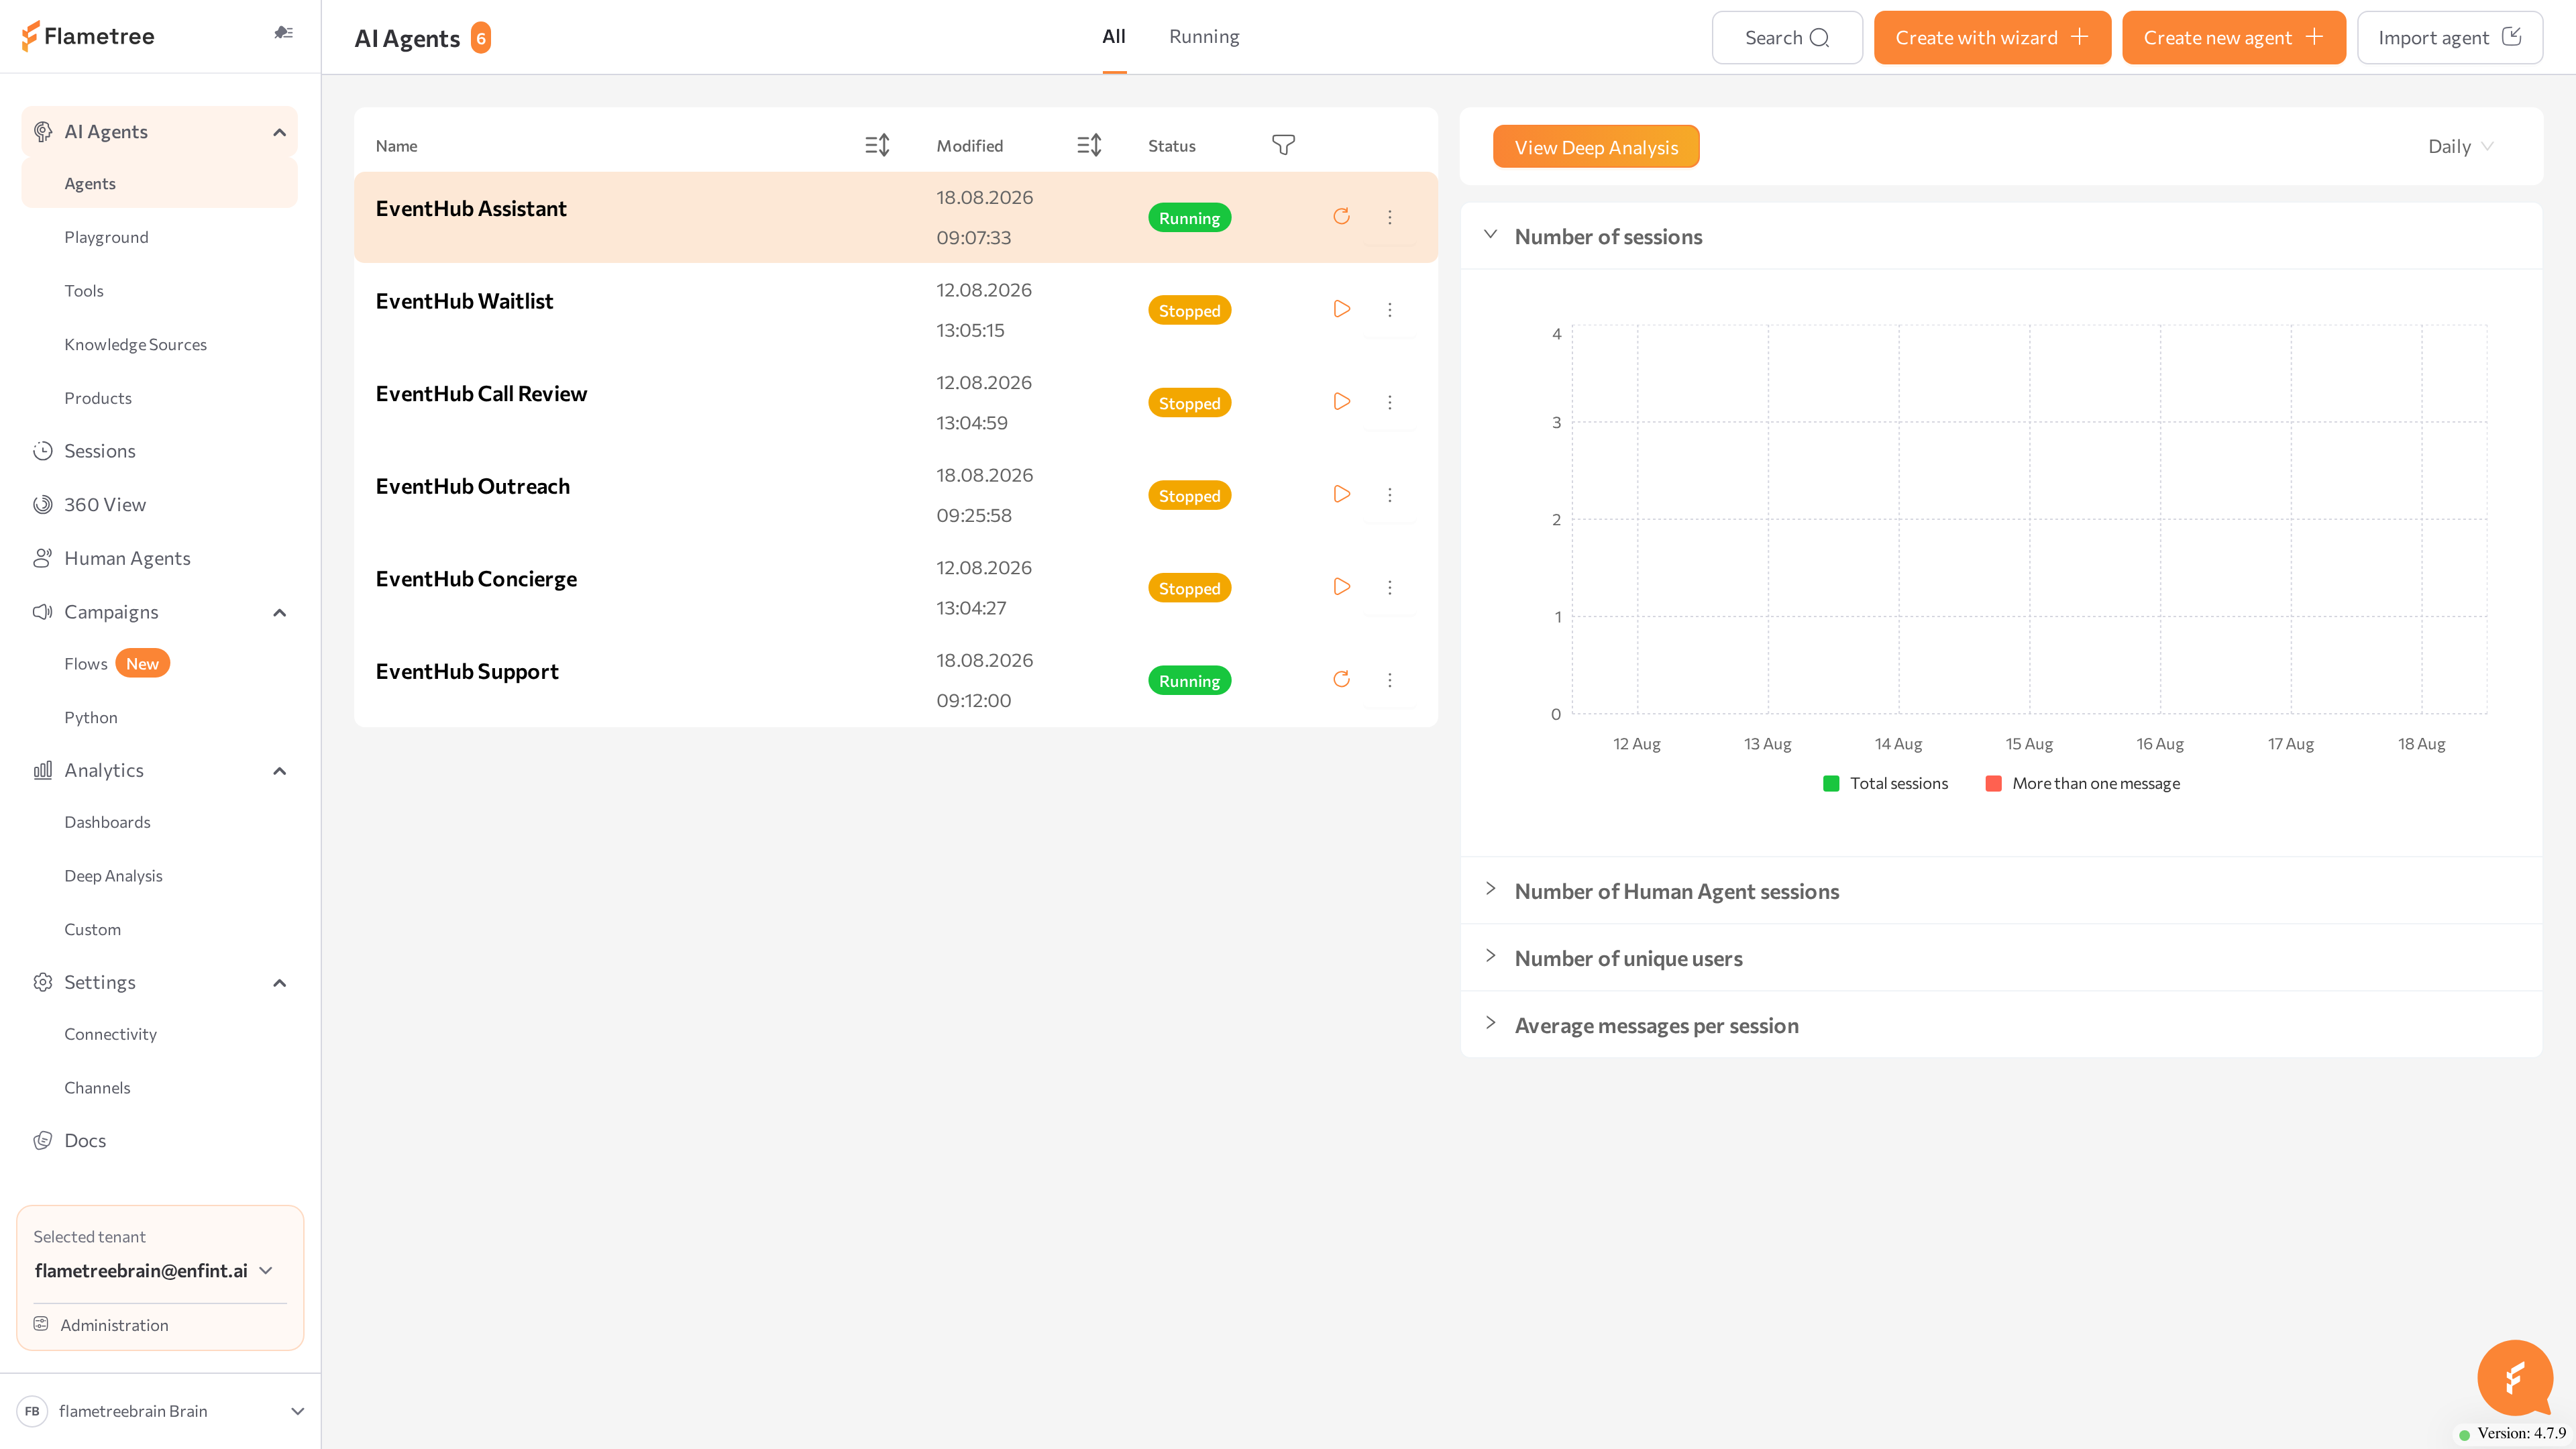The height and width of the screenshot is (1449, 2576).
Task: Click the Version 4.7.9 status indicator
Action: click(x=2511, y=1433)
